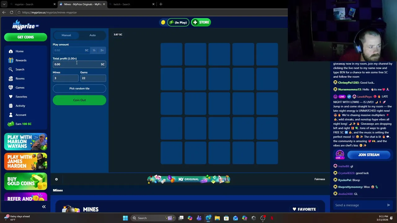This screenshot has width=397, height=223.
Task: Open browser tab list dropdown
Action: coord(4,4)
